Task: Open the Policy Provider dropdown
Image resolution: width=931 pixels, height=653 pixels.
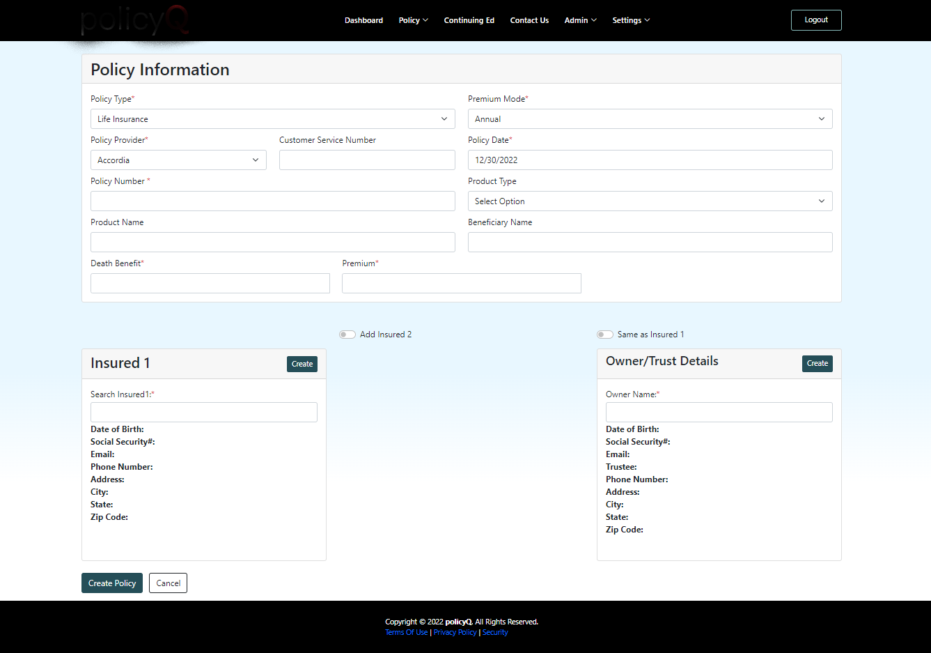Action: pyautogui.click(x=178, y=160)
